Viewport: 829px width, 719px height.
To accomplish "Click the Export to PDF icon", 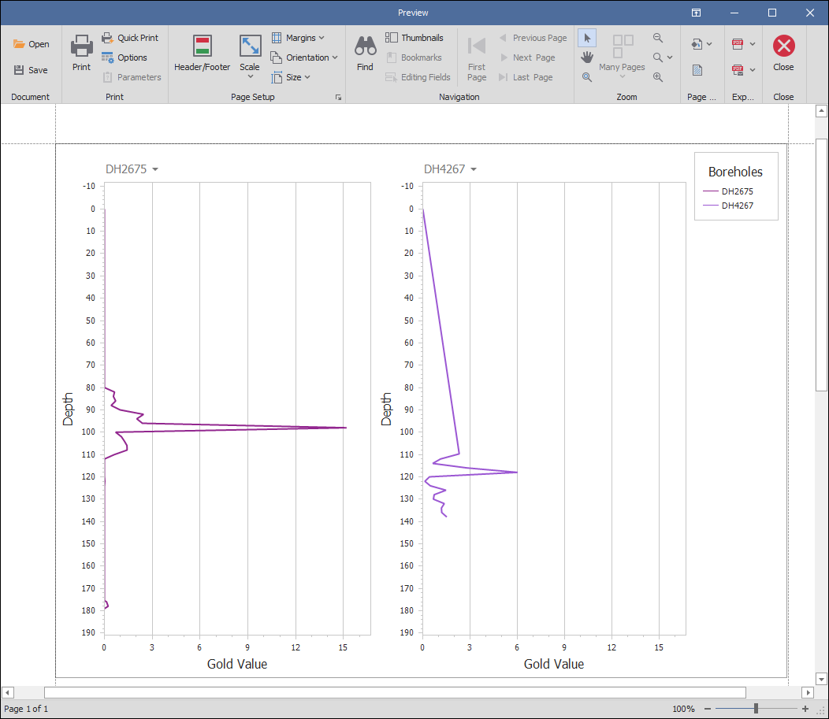I will (x=738, y=44).
